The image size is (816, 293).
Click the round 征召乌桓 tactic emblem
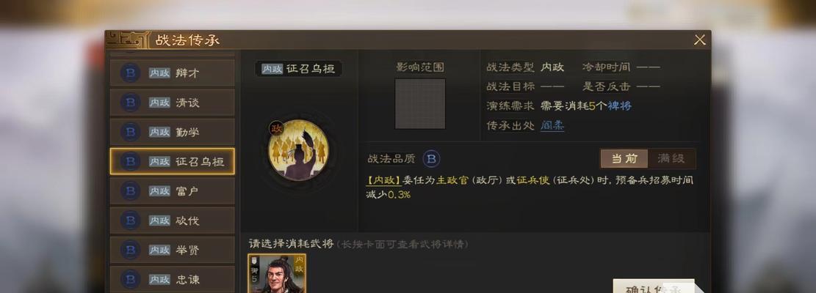point(298,150)
